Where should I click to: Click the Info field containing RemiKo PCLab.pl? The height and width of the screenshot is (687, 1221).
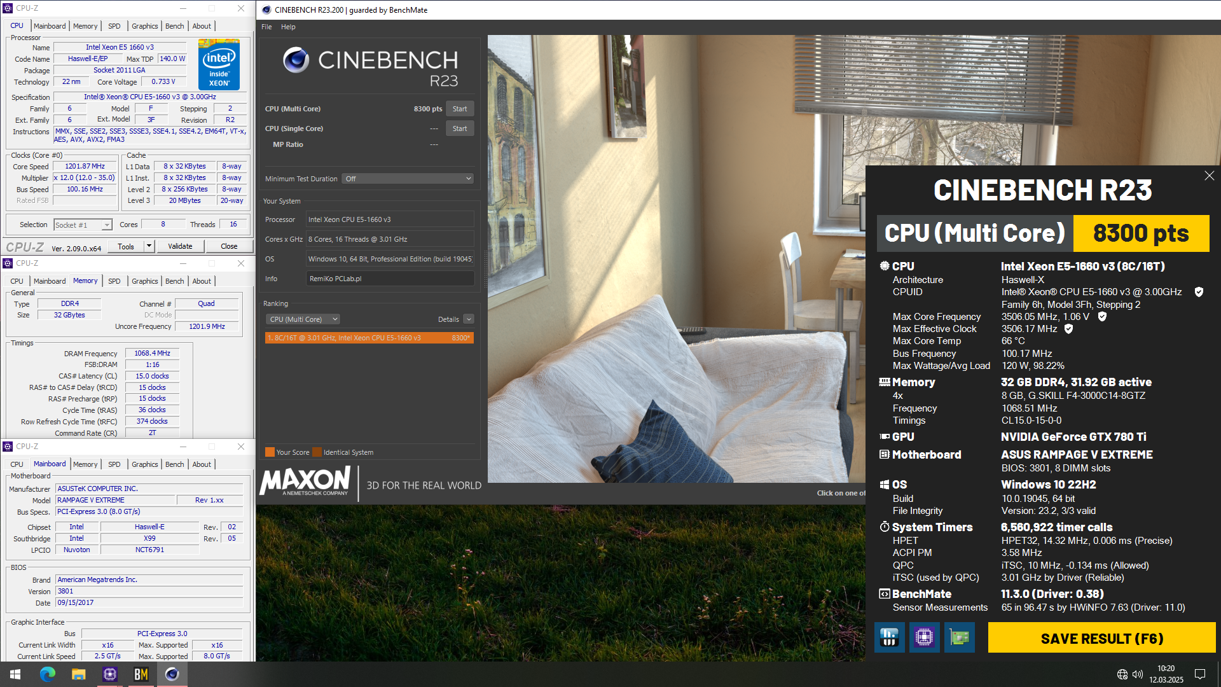[390, 279]
